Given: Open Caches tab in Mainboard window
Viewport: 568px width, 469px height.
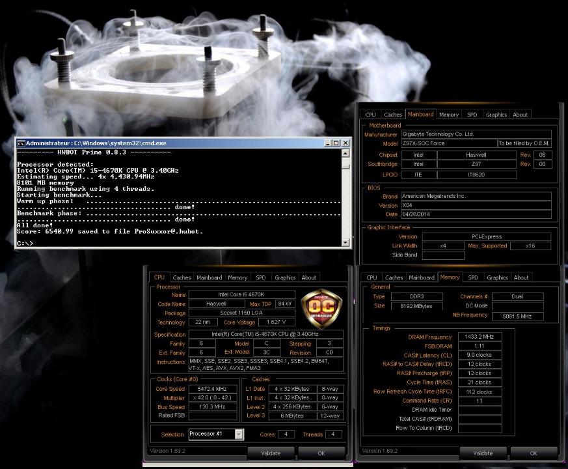Looking at the screenshot, I should [393, 115].
